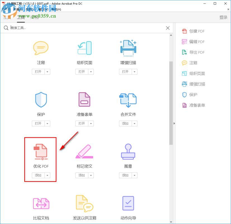Click the 打开 button under 保护
The width and height of the screenshot is (231, 224).
click(x=39, y=123)
